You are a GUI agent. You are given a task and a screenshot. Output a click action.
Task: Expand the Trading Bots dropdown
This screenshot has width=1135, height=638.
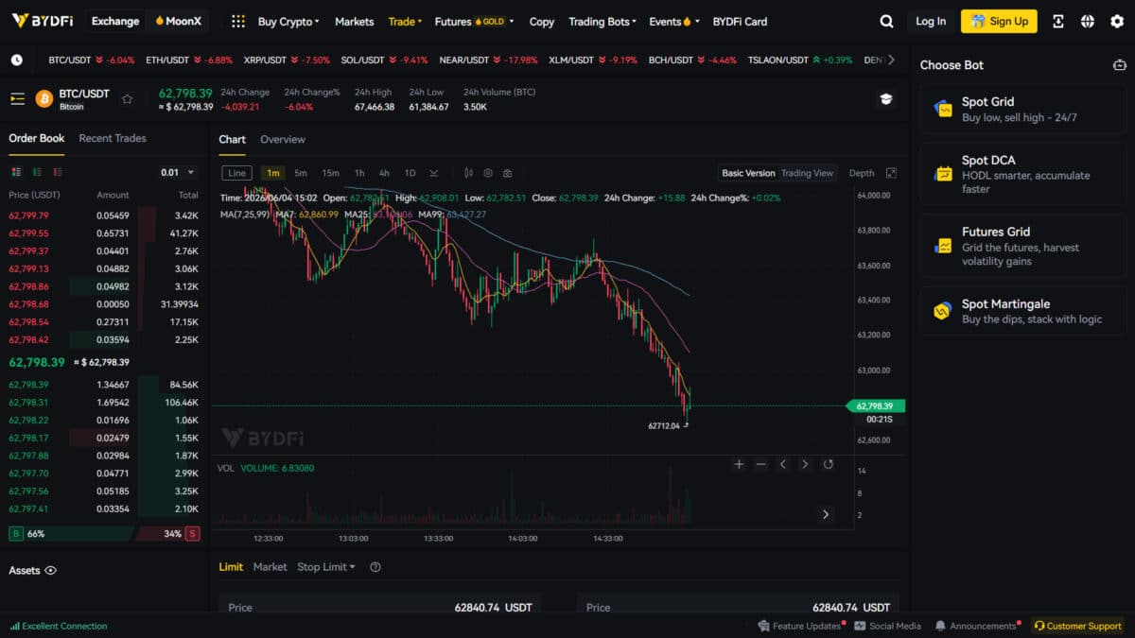coord(602,21)
